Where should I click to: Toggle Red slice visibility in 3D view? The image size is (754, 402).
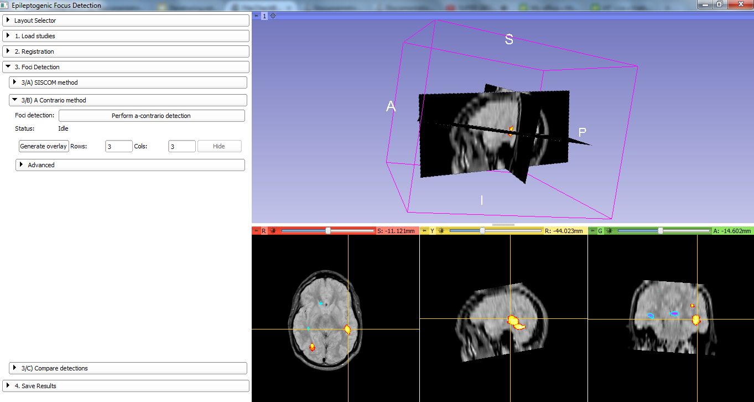tap(273, 231)
